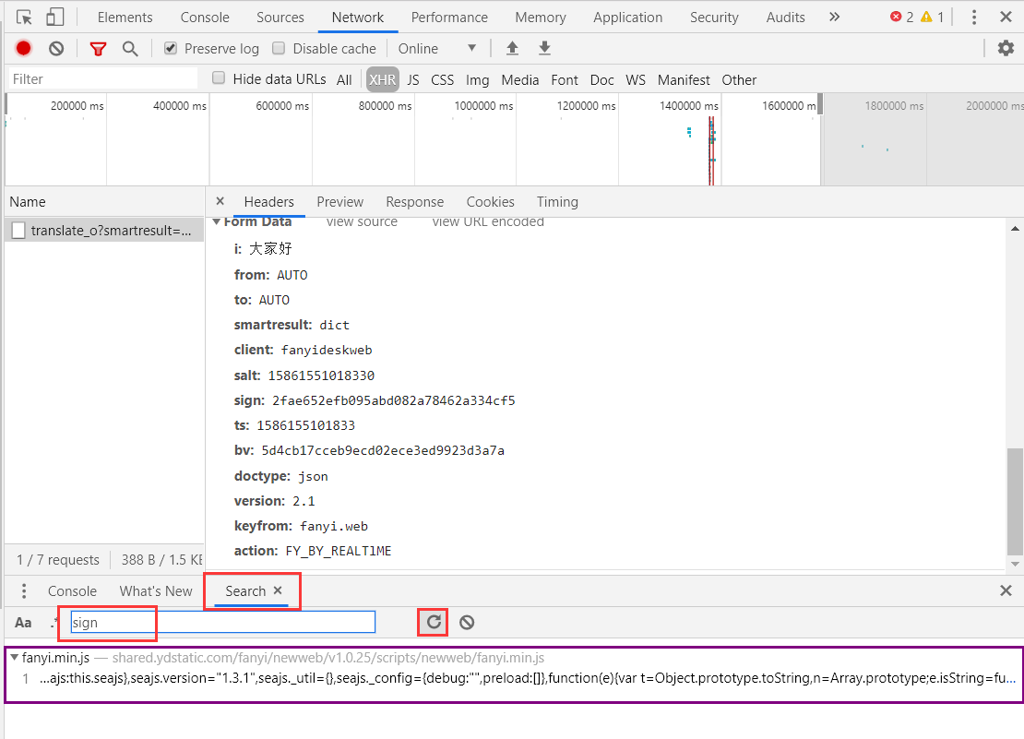Click the view source link
This screenshot has width=1024, height=739.
362,222
